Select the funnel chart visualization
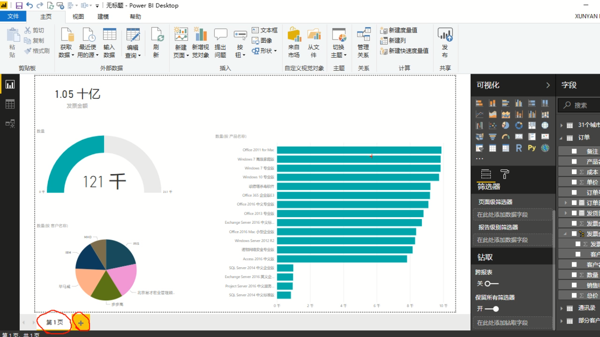Viewport: 600px width, 337px height. [492, 137]
